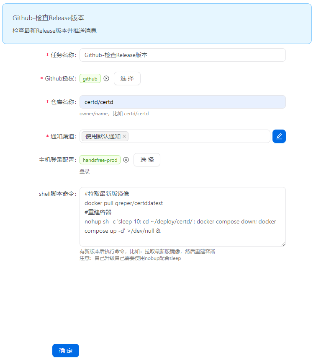
Task: Click 选择 button for 主机登录配置
Action: click(146, 160)
